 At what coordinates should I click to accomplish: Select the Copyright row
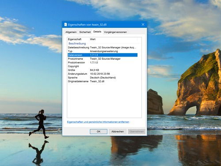(103, 66)
